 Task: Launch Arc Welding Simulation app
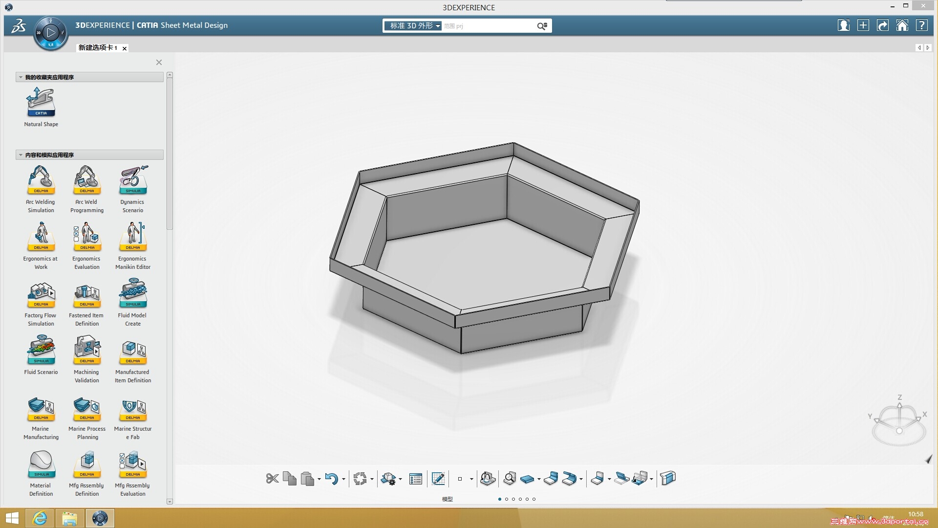[41, 181]
